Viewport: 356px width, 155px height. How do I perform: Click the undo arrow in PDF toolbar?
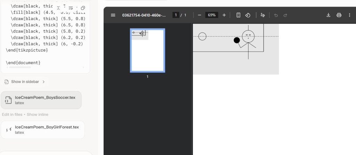(276, 15)
